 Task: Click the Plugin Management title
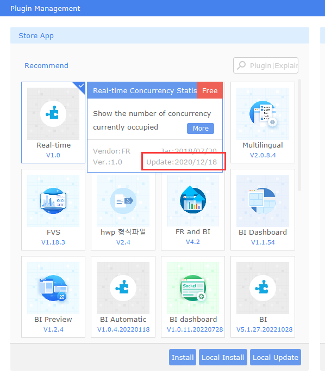(x=45, y=9)
